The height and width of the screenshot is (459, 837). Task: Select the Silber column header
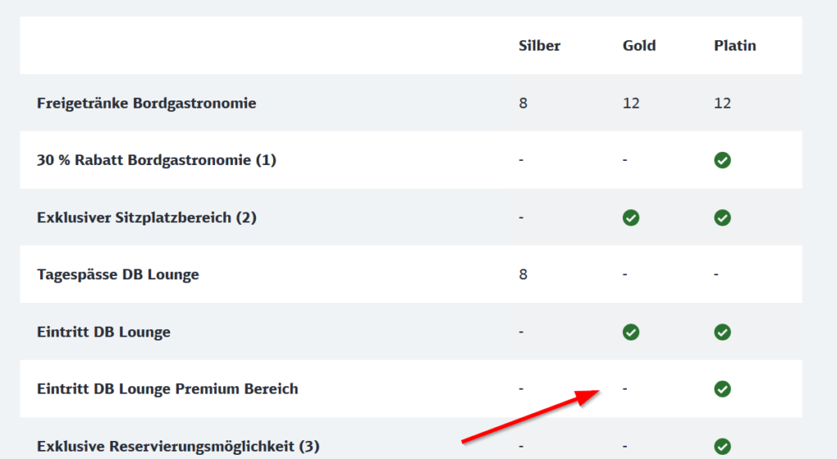point(539,46)
